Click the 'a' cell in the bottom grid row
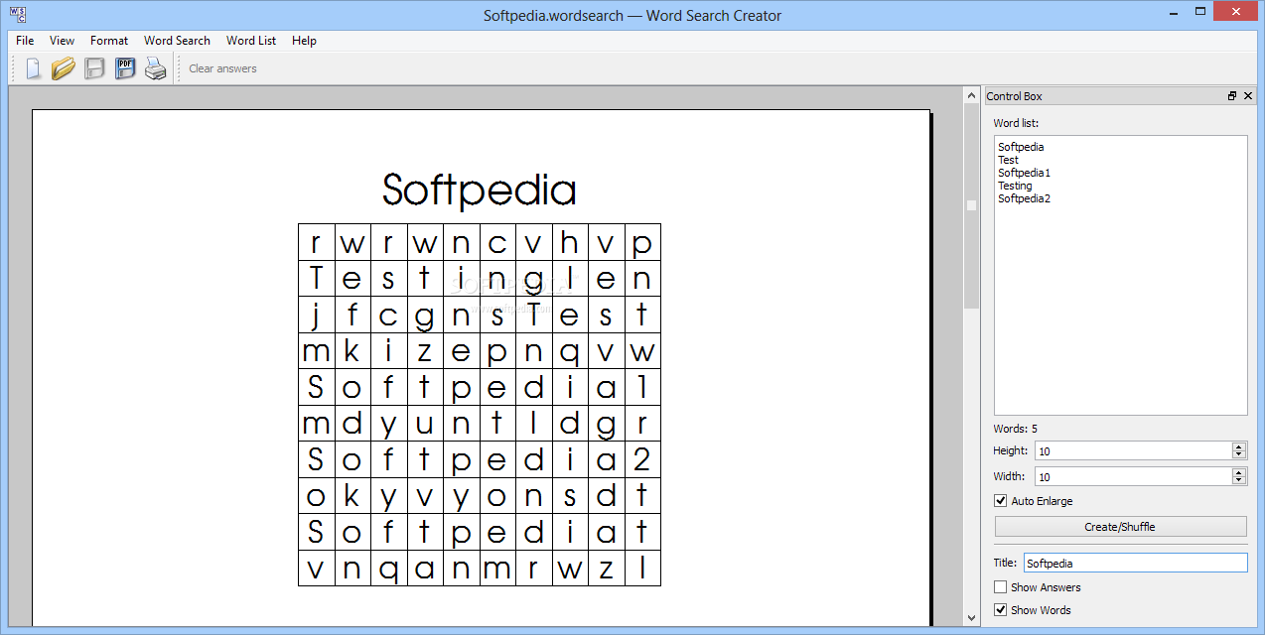Screen dimensions: 1265x635 [x=425, y=568]
